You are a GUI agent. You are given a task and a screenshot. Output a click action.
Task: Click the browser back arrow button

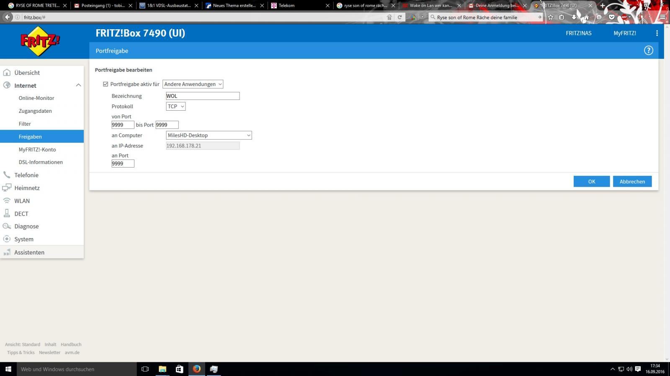click(x=7, y=17)
